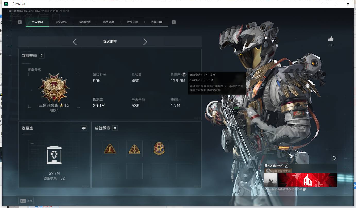356x208 pixels.
Task: Click the 图鉴收集: 52 text
Action: [x=54, y=178]
